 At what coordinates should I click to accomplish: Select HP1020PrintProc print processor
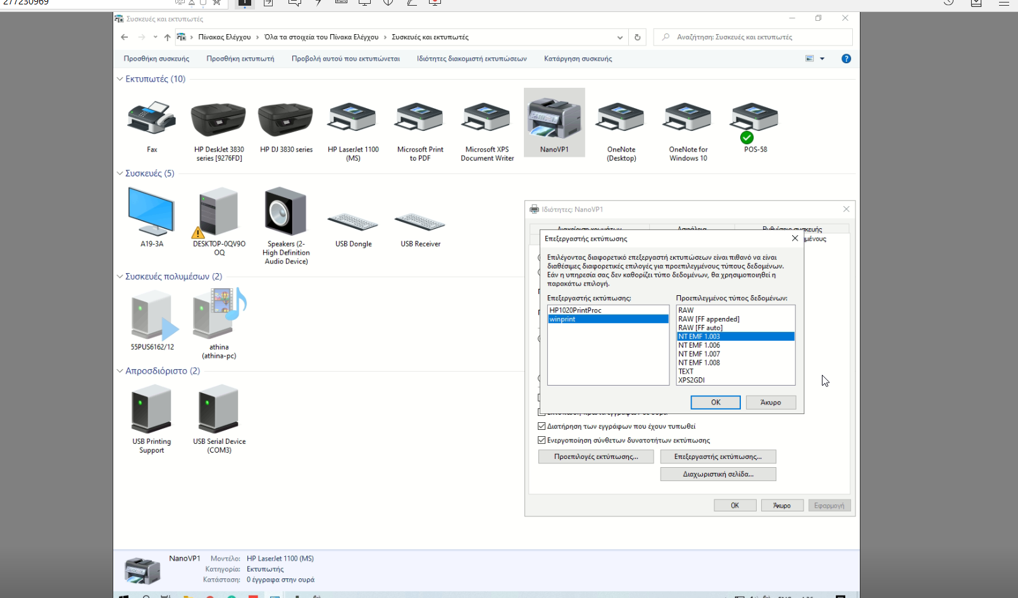click(608, 310)
